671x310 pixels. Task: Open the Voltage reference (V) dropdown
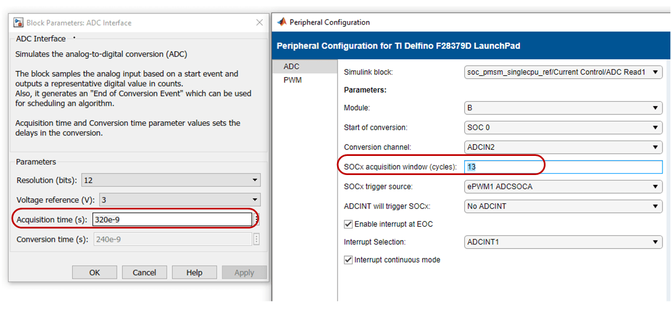pos(175,200)
